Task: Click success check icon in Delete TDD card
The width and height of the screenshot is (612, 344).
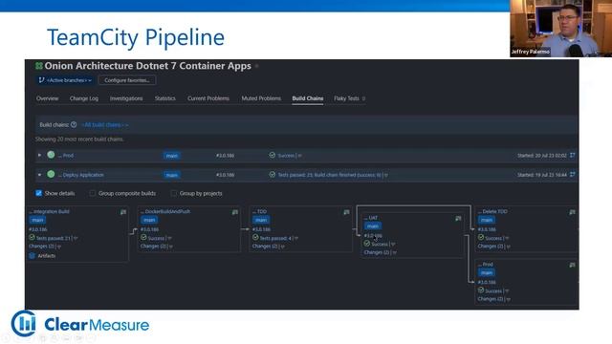Action: 481,237
